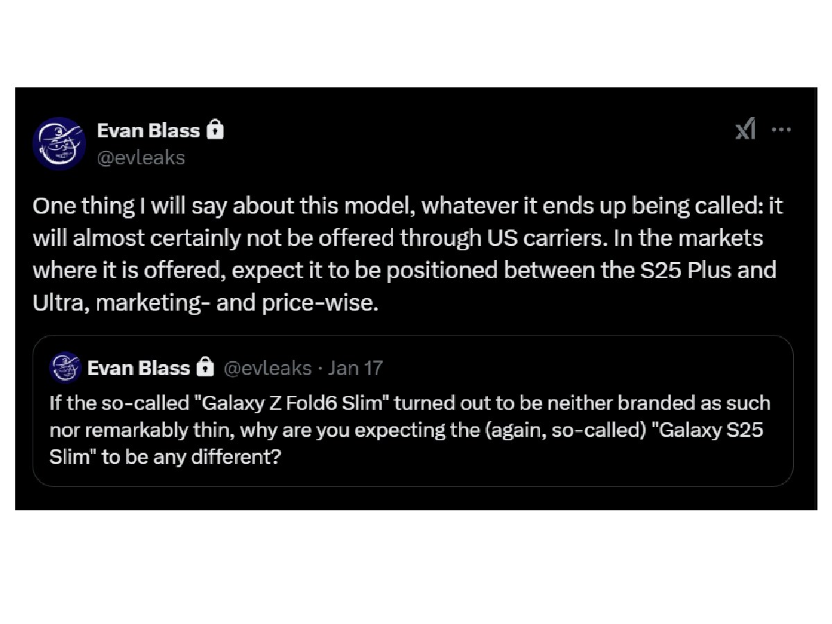Click the @evleaks handle below the main name
The height and width of the screenshot is (624, 832).
141,157
